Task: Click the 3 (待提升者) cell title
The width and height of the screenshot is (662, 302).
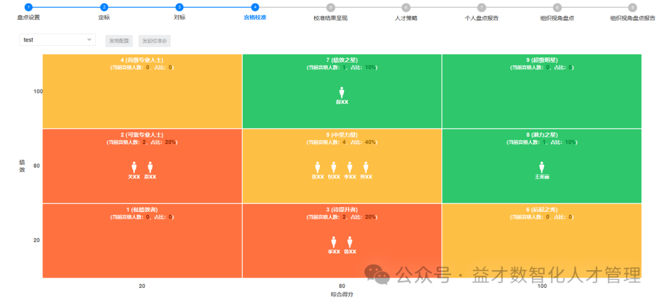Action: click(342, 210)
